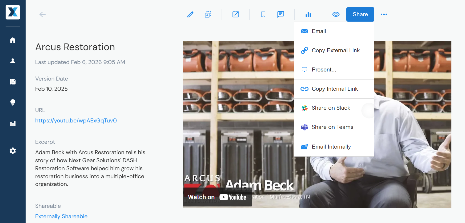This screenshot has height=223, width=465.
Task: Choose Share on Teams
Action: tap(334, 127)
